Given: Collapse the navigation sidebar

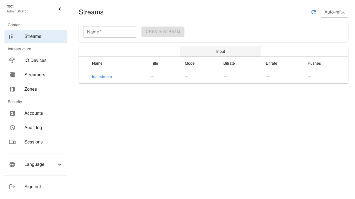Looking at the screenshot, I should [59, 9].
